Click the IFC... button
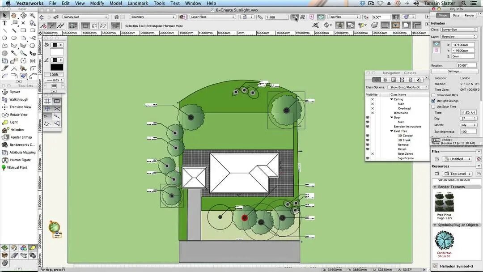 [436, 140]
